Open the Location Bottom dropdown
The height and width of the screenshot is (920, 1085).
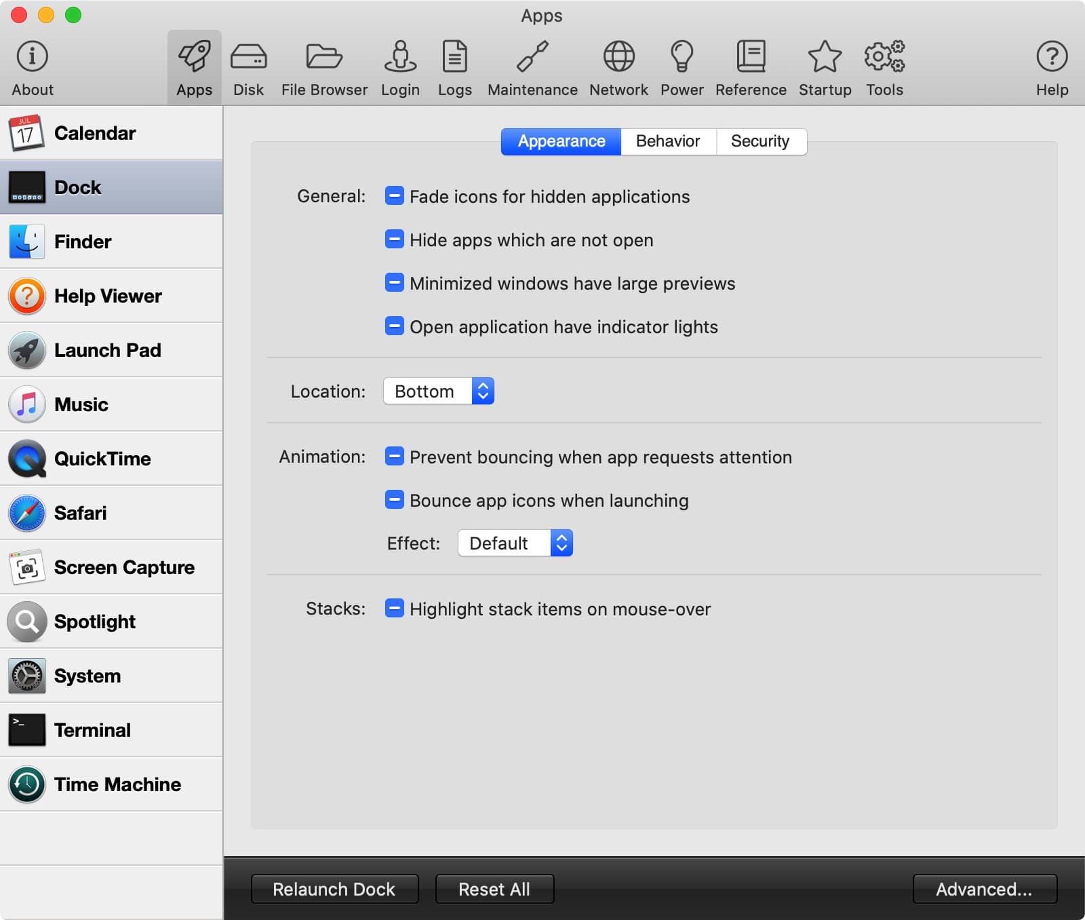pyautogui.click(x=439, y=391)
